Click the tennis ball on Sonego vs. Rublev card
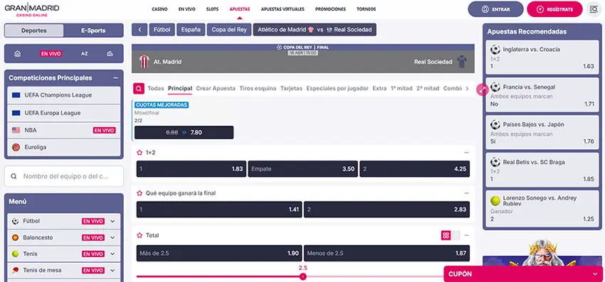The width and height of the screenshot is (605, 282). tap(495, 201)
